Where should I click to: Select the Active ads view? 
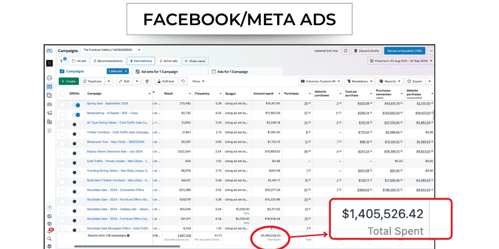pyautogui.click(x=168, y=61)
